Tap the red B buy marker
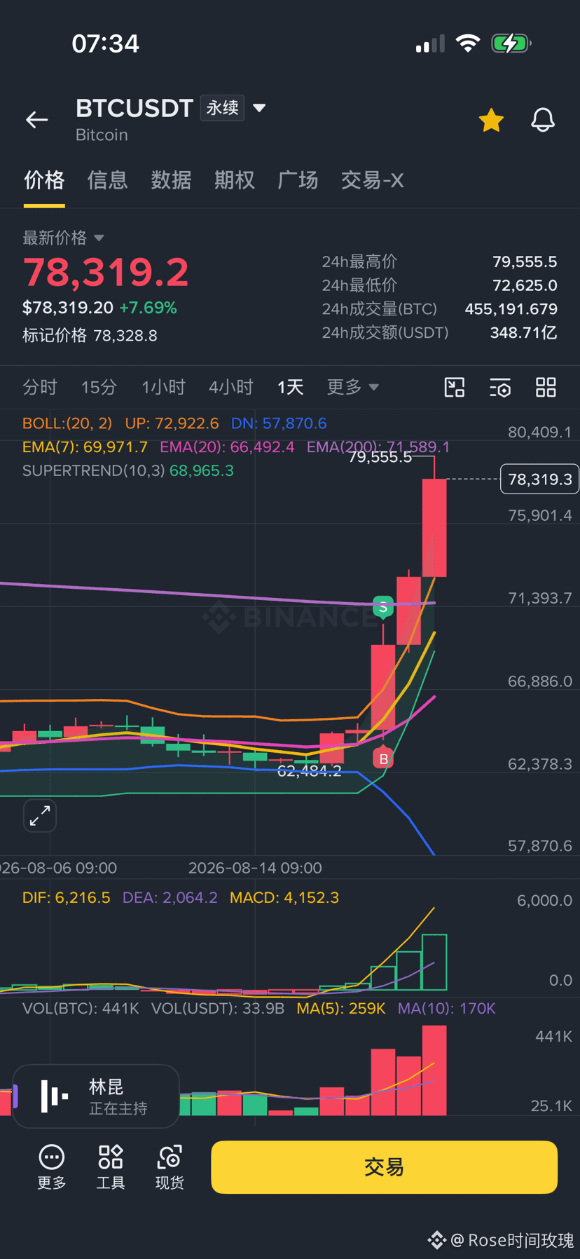The width and height of the screenshot is (580, 1259). [383, 758]
